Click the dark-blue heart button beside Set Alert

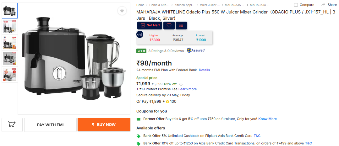point(169,25)
